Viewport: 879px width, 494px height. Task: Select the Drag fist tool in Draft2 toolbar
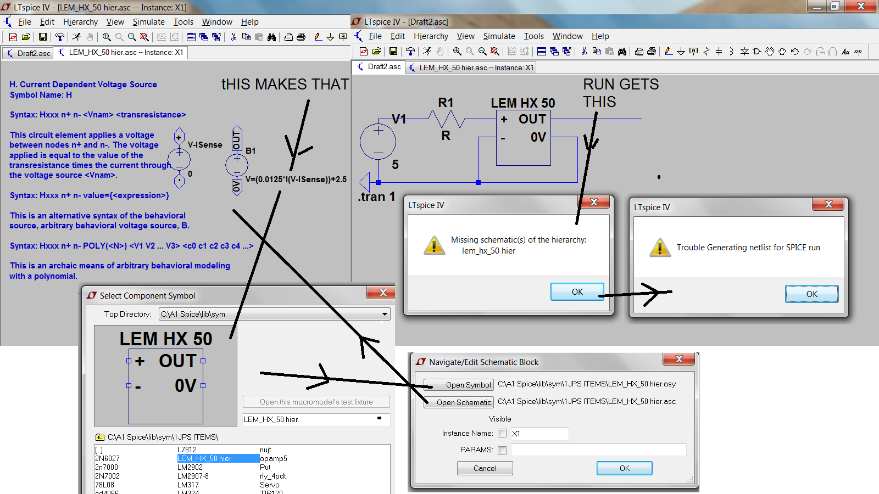click(x=782, y=51)
